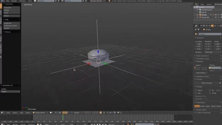Click the Mirror button
Screen dimensions: 222x125
[x=11, y=16]
